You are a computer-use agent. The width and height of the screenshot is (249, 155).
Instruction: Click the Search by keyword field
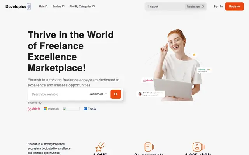58,94
